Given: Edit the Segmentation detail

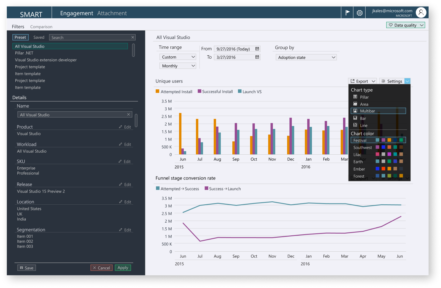Looking at the screenshot, I should (x=125, y=230).
